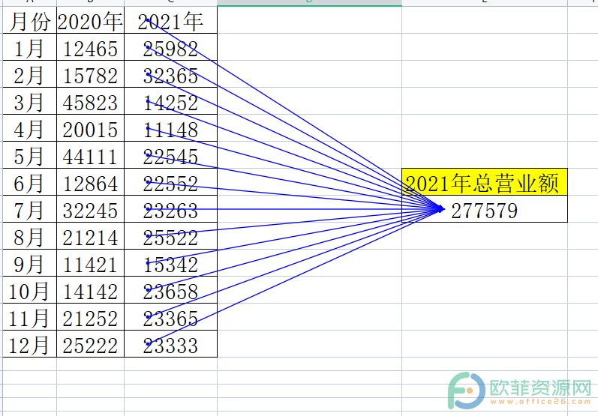Click the 12月 month cell
The height and width of the screenshot is (416, 598).
point(30,344)
